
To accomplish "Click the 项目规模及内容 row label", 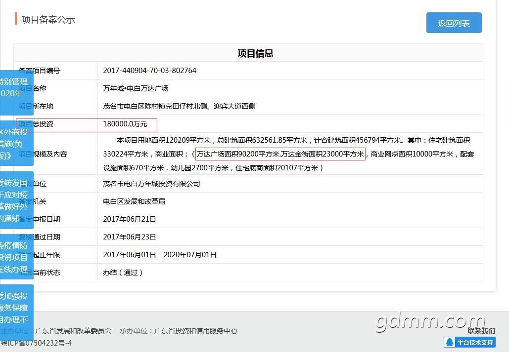I will [x=43, y=154].
